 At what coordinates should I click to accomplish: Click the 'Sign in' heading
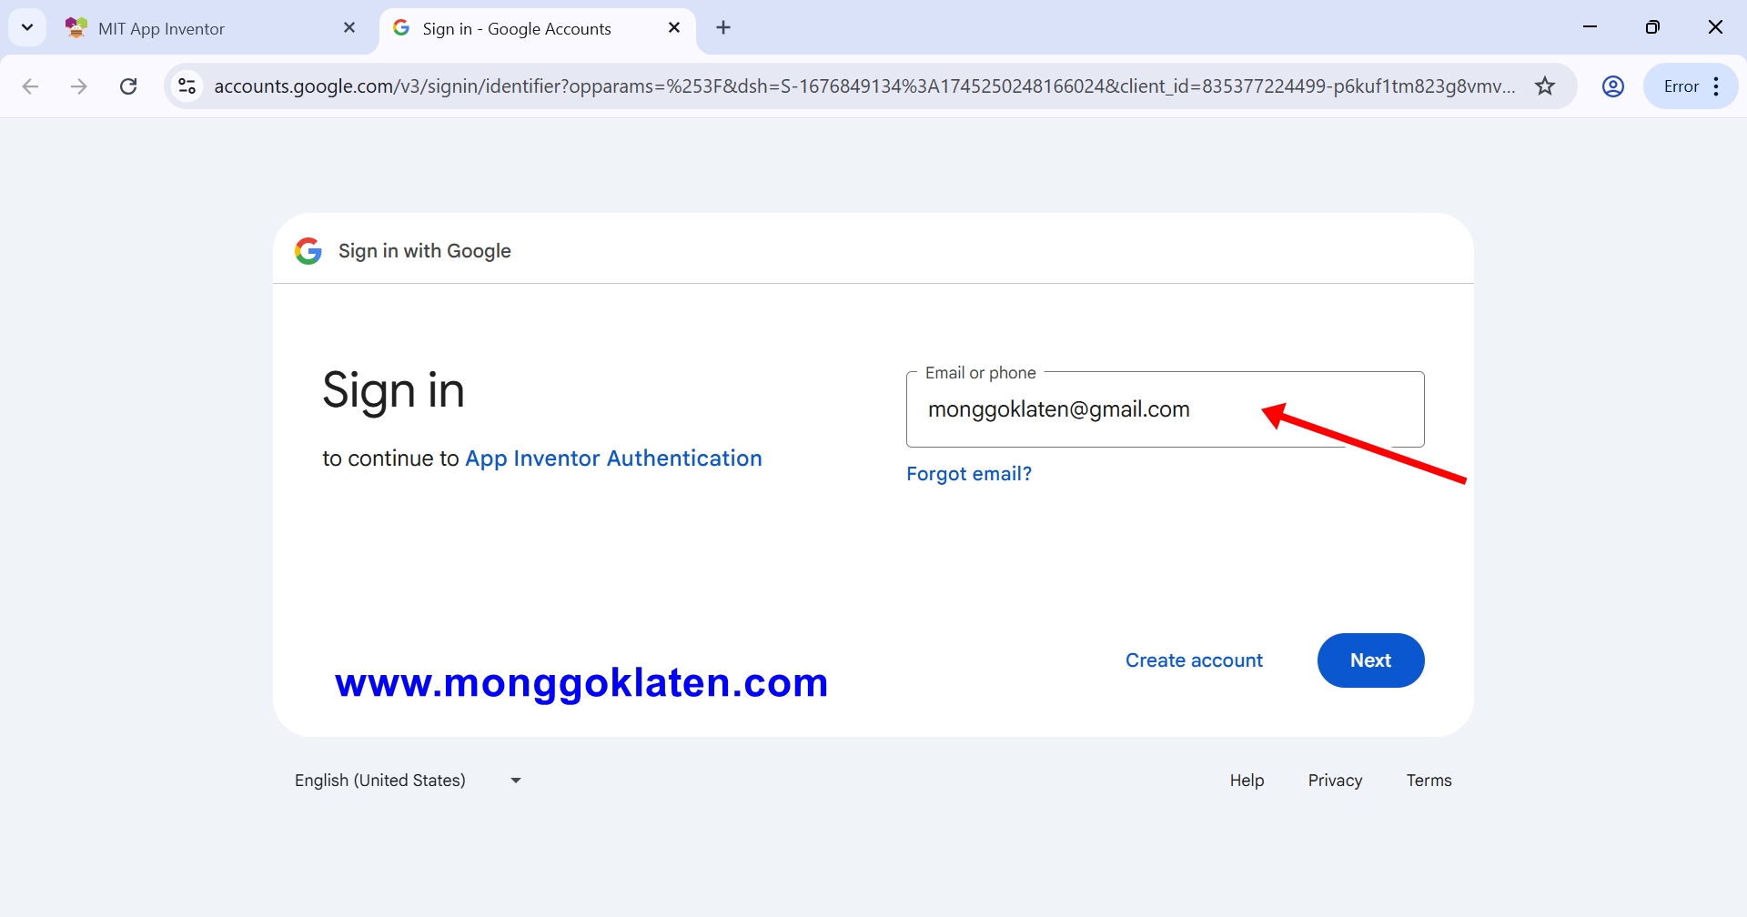click(393, 389)
